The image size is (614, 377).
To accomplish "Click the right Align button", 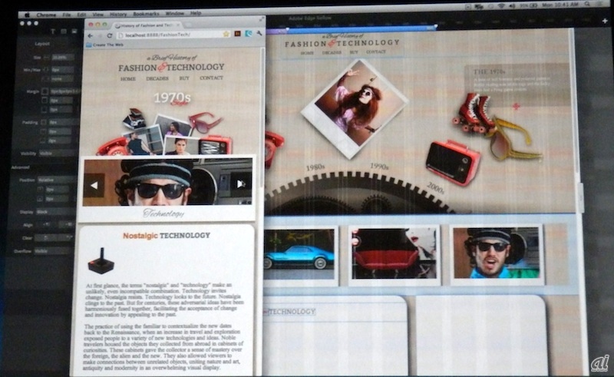I will pyautogui.click(x=68, y=224).
